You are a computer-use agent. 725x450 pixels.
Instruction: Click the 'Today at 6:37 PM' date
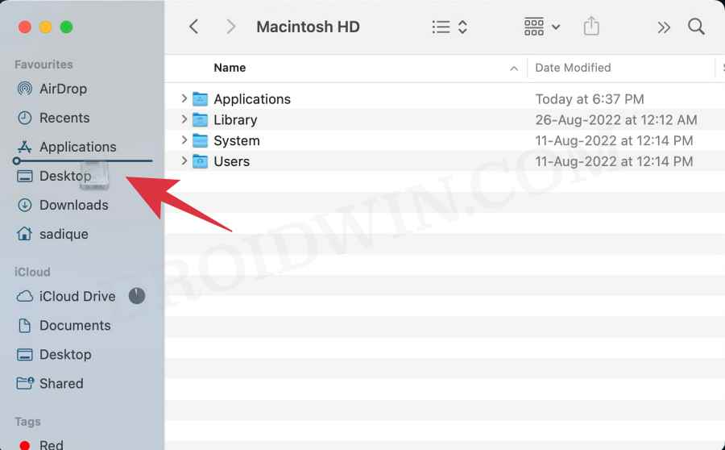pyautogui.click(x=590, y=98)
